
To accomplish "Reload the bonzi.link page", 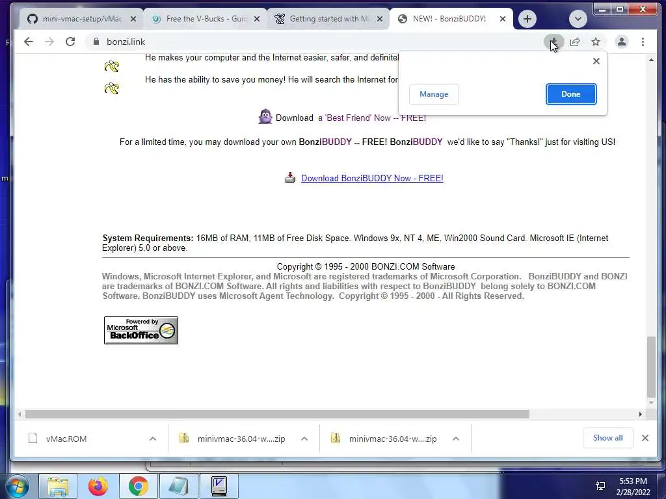I will pos(70,42).
